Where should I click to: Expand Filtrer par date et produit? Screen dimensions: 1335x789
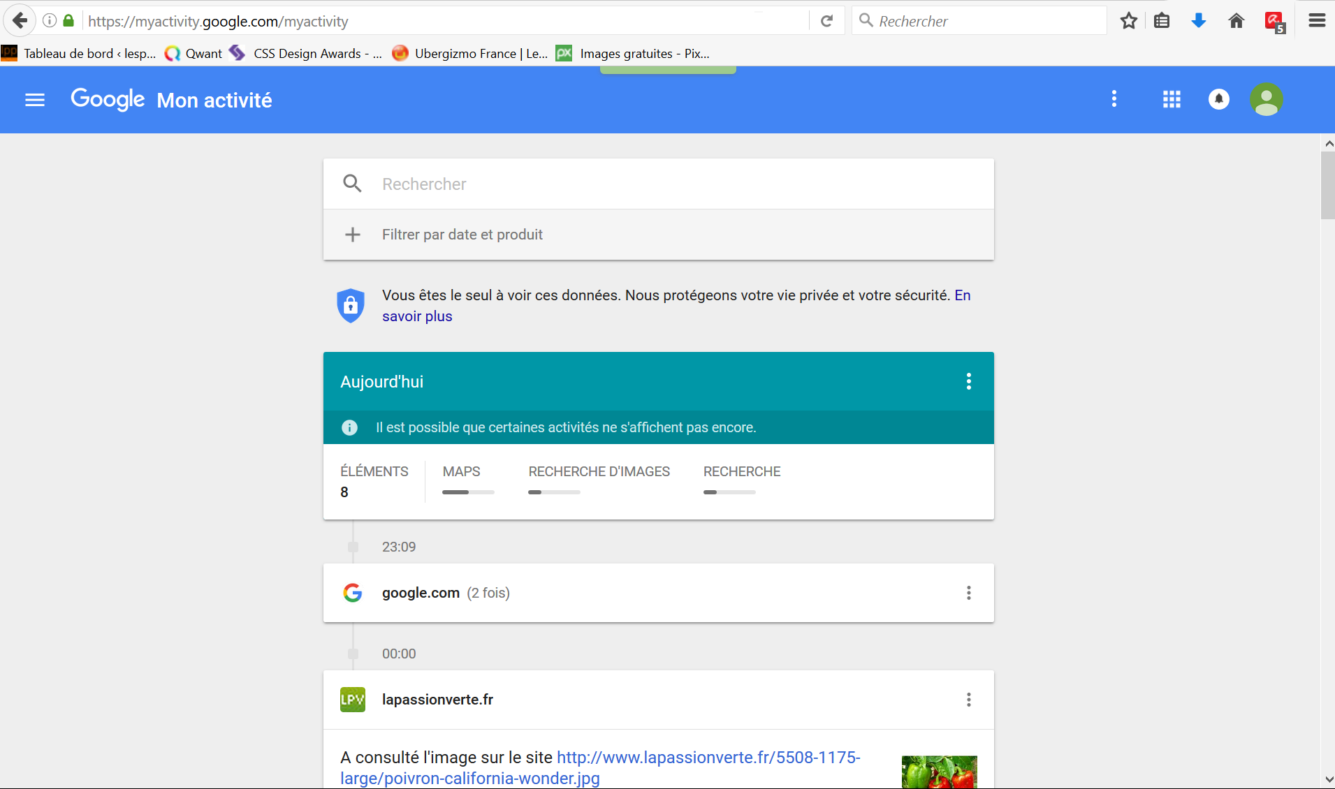pos(462,235)
